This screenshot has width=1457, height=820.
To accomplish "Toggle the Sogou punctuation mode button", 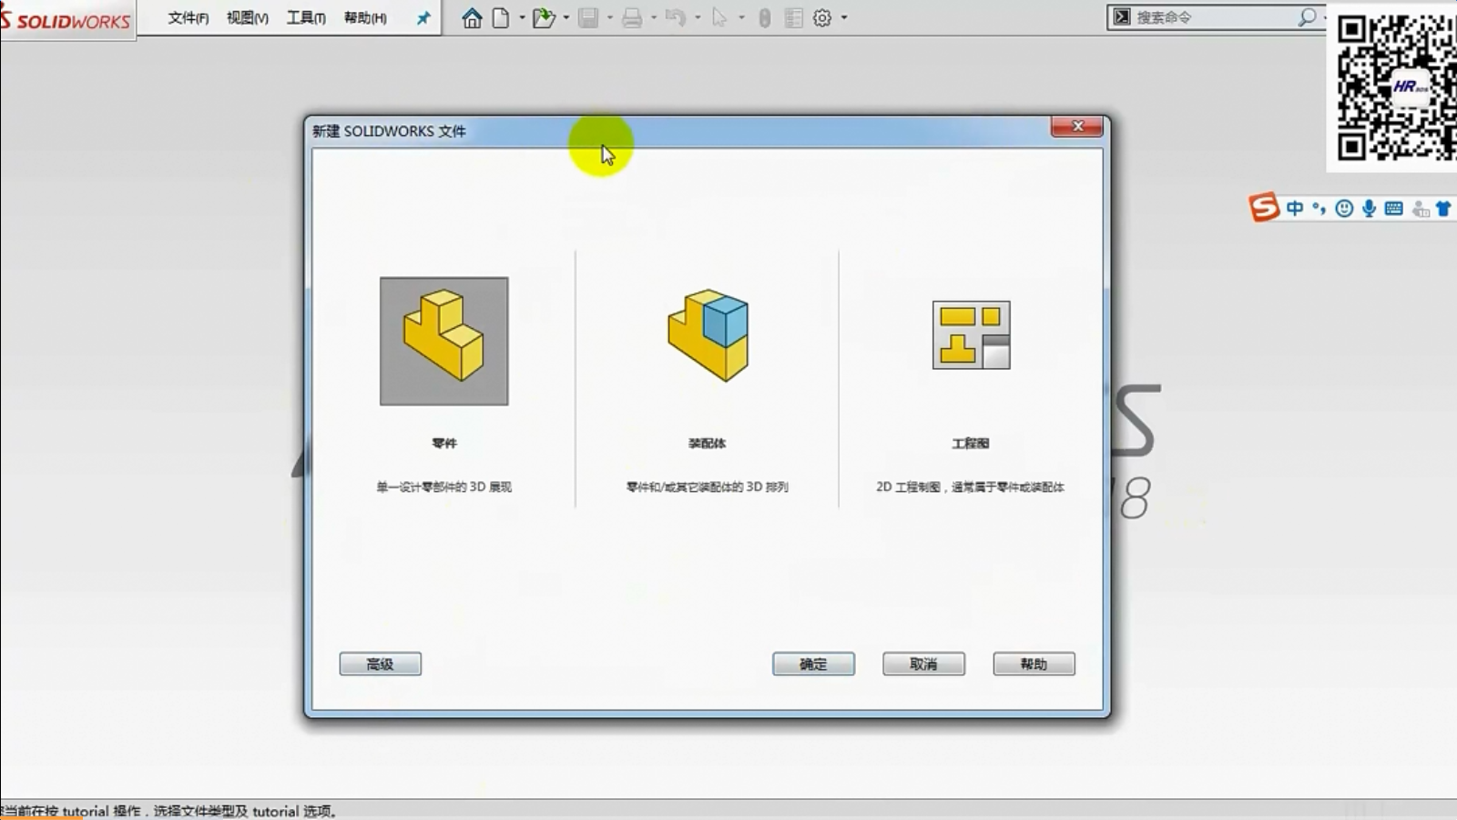I will [x=1319, y=209].
